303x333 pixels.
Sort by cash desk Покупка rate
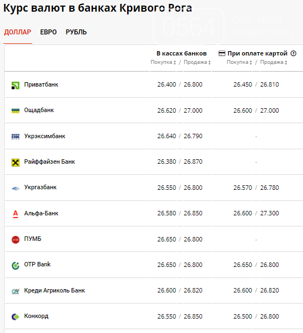pyautogui.click(x=163, y=62)
